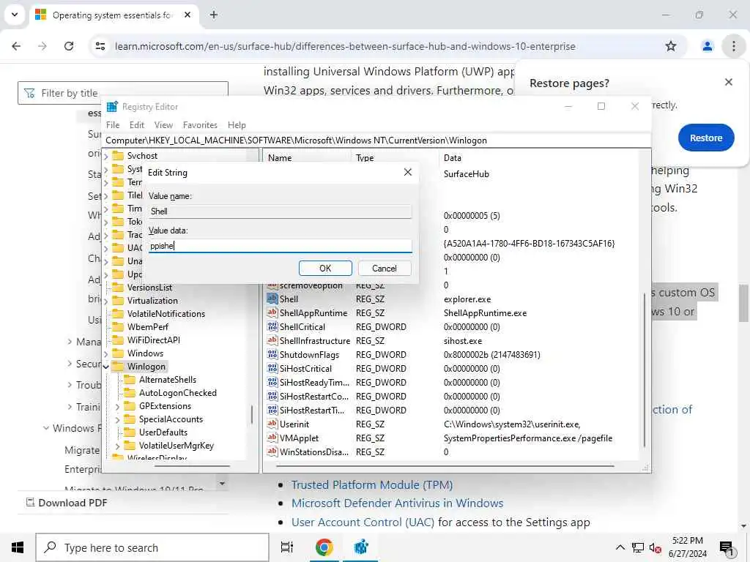Image resolution: width=750 pixels, height=562 pixels.
Task: Click the Value data text field
Action: 280,246
